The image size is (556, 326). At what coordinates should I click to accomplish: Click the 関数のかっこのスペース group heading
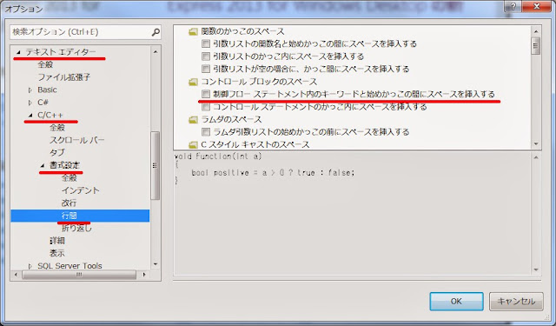point(243,31)
